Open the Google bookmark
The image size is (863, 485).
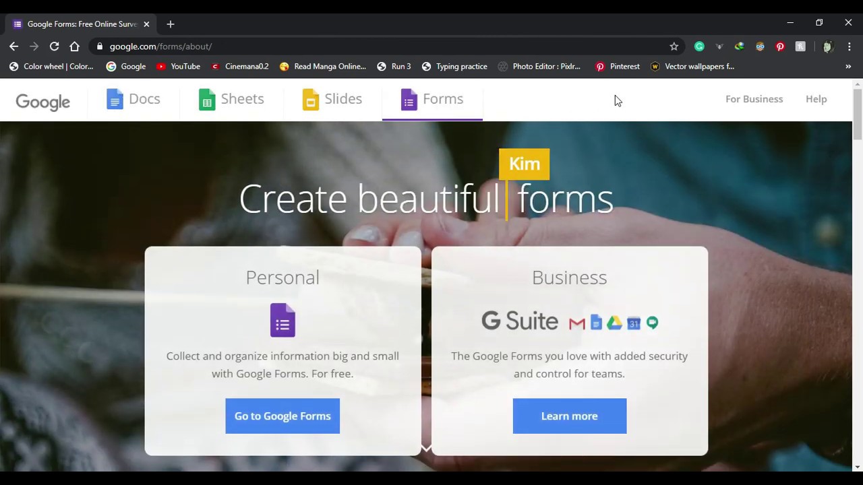click(126, 67)
